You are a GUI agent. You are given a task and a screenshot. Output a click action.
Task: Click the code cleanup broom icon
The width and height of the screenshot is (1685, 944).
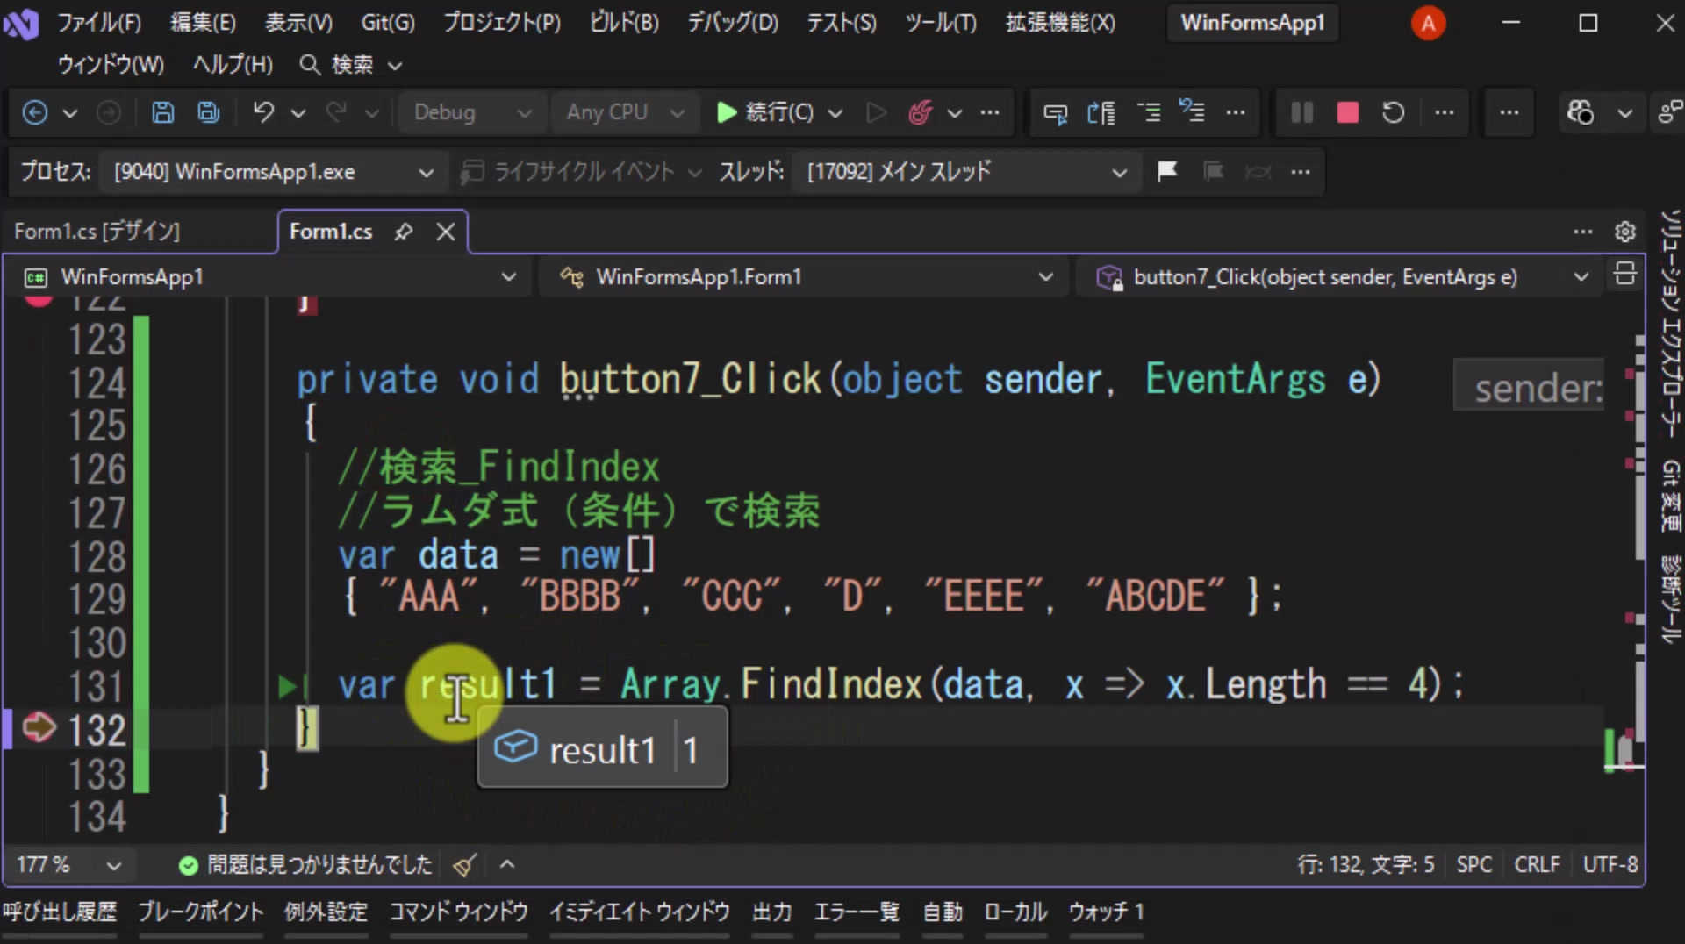[x=465, y=865]
